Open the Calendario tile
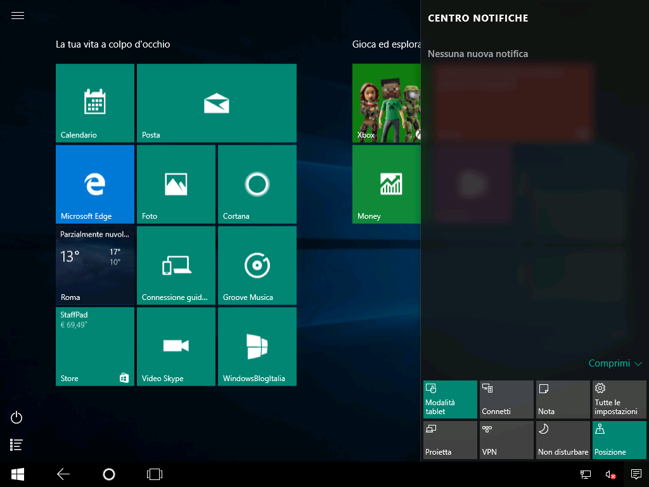The height and width of the screenshot is (487, 649). click(95, 103)
